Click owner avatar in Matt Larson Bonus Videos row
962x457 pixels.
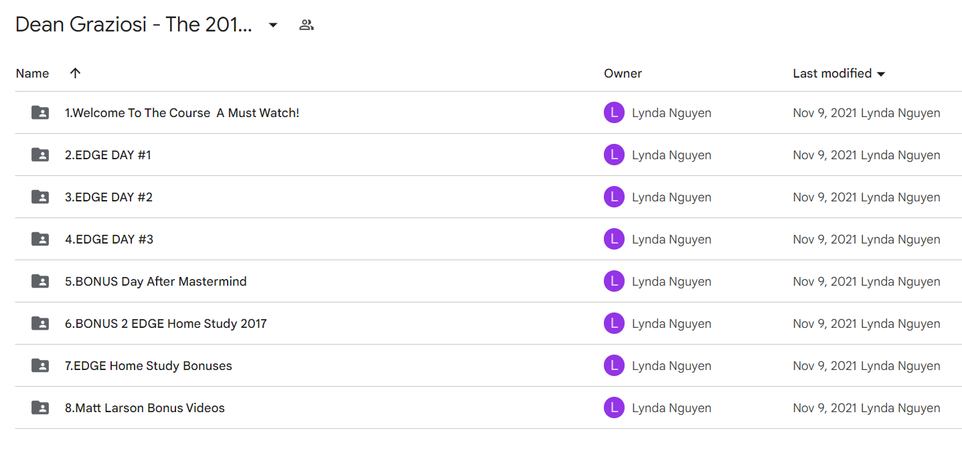[614, 407]
